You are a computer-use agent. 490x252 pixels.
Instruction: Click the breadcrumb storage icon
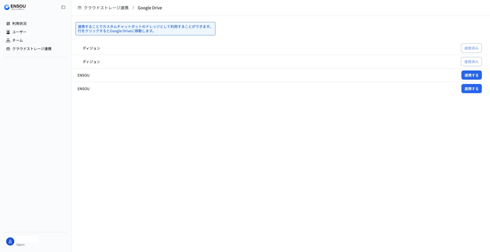click(80, 8)
